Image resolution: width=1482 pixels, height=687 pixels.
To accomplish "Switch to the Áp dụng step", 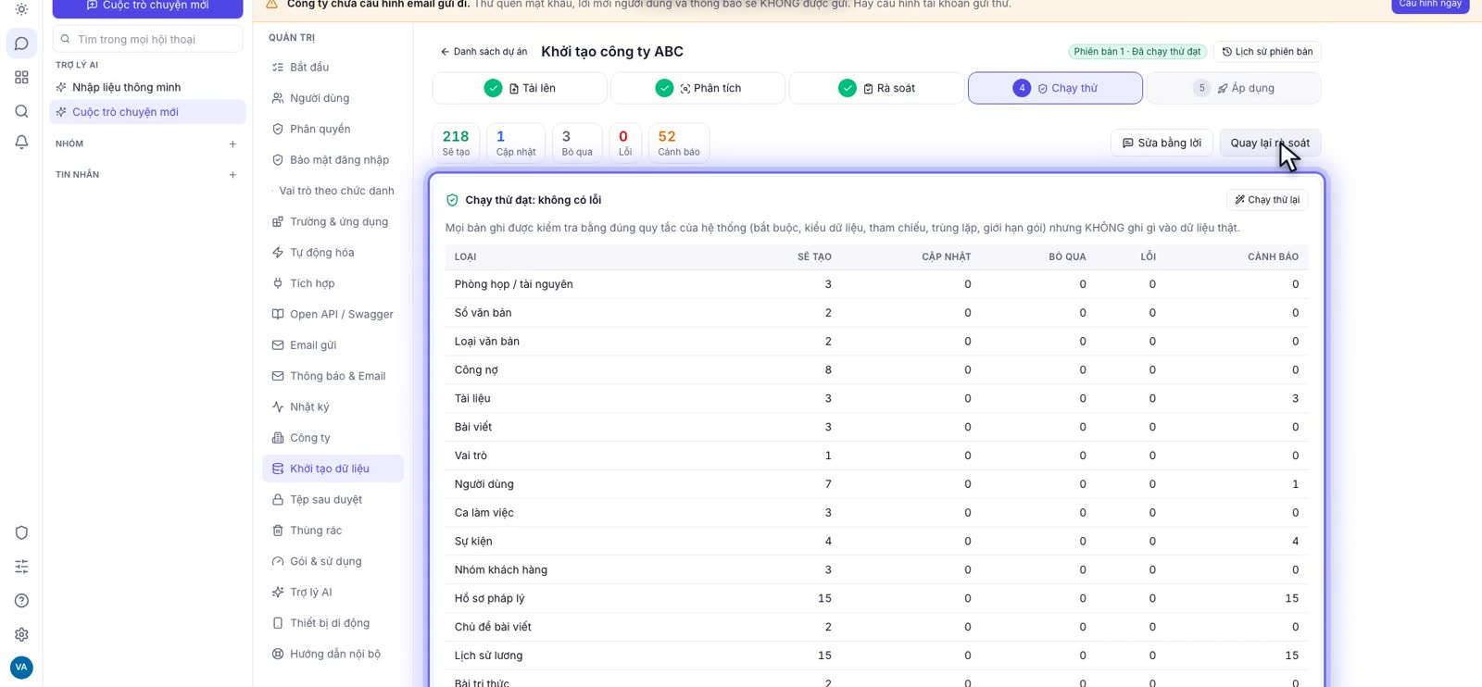I will coord(1234,88).
